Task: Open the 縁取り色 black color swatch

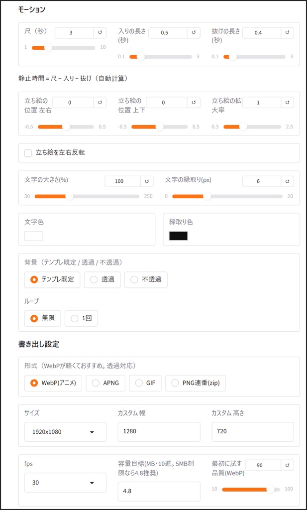Action: pos(178,236)
